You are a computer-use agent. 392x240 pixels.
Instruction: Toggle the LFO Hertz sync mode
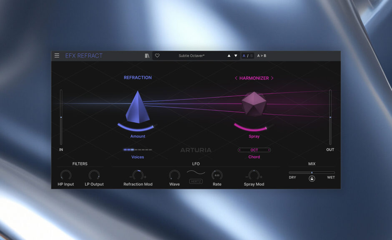[196, 181]
